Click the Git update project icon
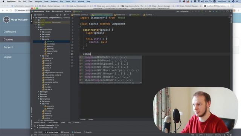The width and height of the screenshot is (241, 136). (214, 11)
